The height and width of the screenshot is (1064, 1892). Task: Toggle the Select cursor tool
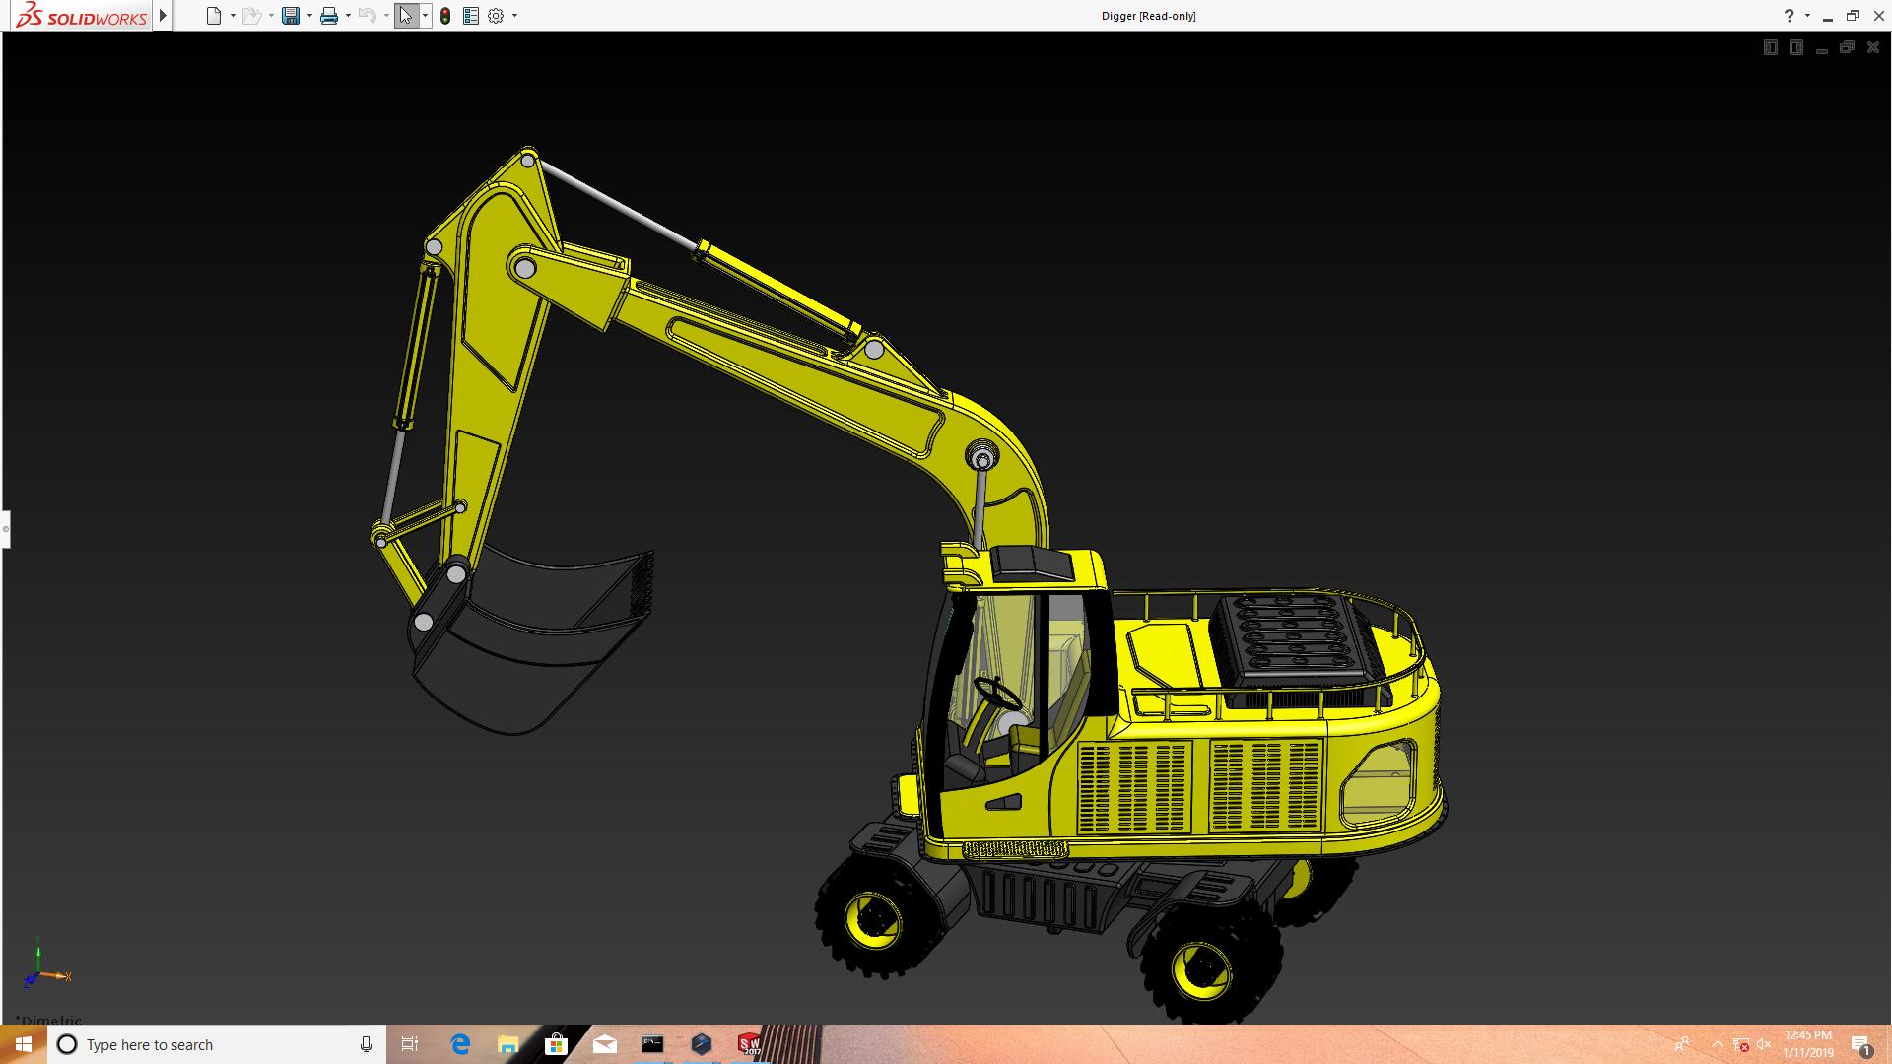coord(405,16)
